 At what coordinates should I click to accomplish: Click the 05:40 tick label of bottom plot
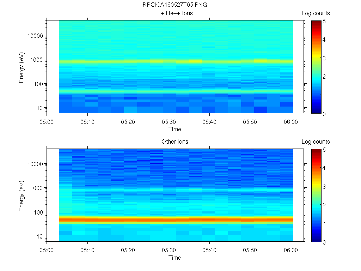pos(209,250)
